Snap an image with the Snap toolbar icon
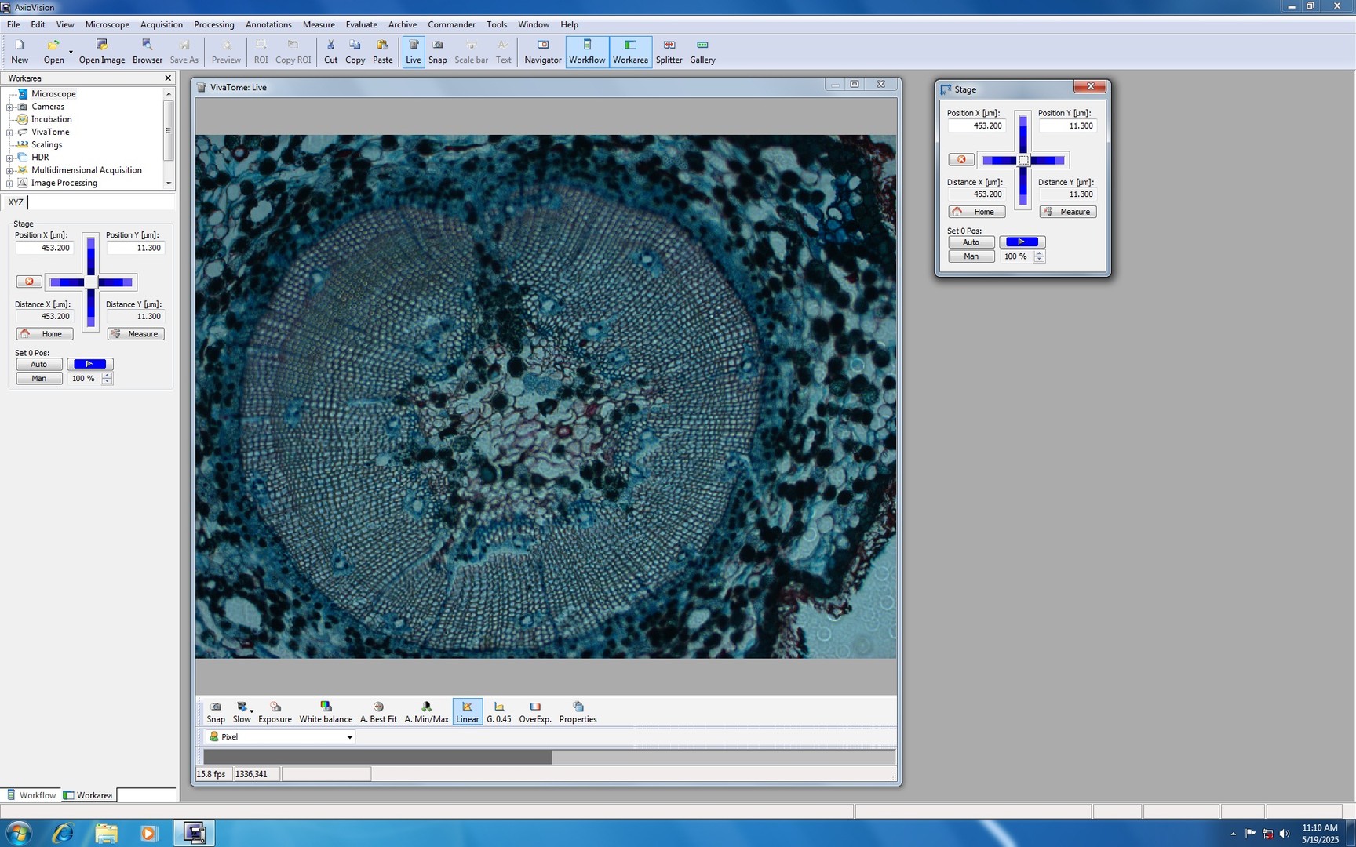Screen dimensions: 1356x847 coord(437,52)
